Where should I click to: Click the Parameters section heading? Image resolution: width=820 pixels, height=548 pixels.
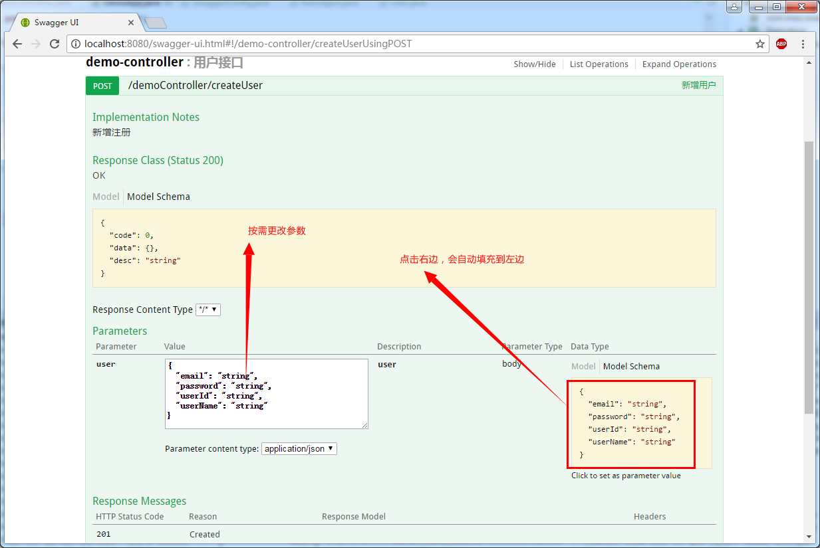120,331
